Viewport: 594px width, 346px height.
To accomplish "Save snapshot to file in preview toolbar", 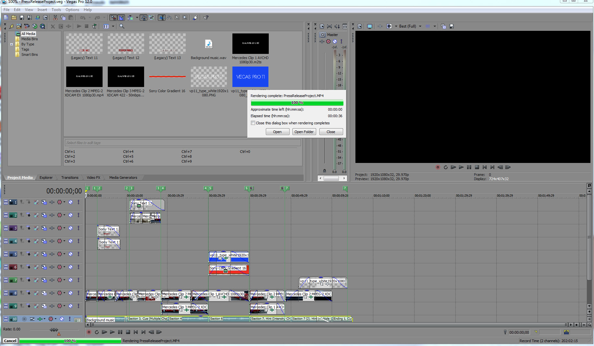I will (451, 26).
